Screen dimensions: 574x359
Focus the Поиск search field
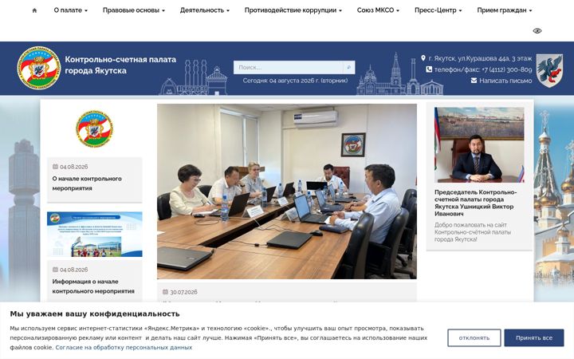click(x=288, y=67)
